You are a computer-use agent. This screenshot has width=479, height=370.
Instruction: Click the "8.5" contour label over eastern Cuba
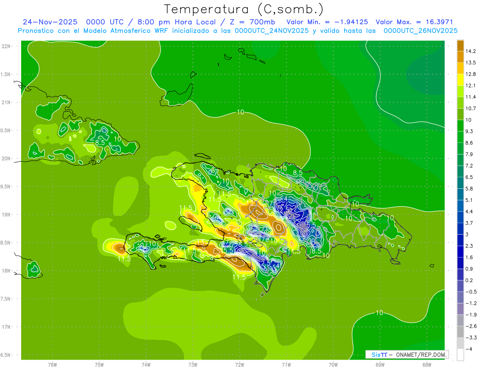100,142
